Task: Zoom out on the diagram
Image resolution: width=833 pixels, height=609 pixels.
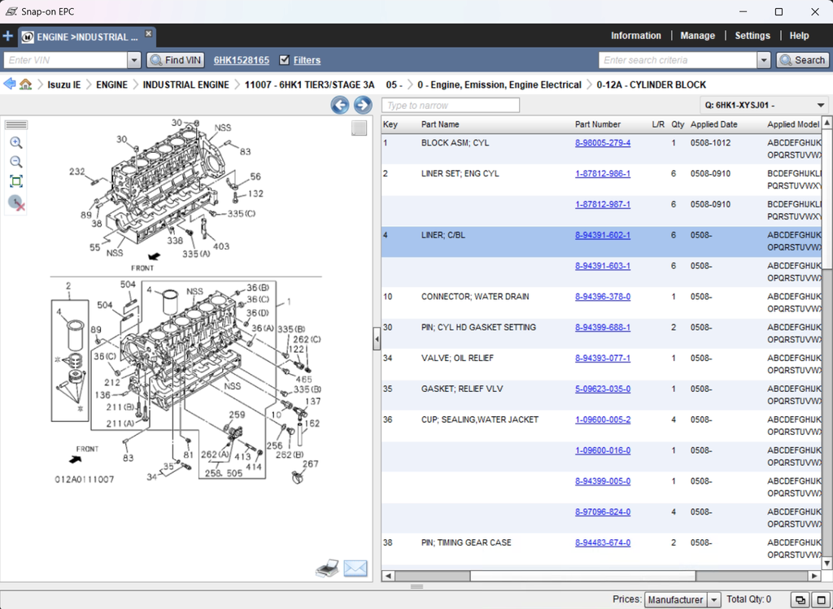Action: click(x=16, y=162)
